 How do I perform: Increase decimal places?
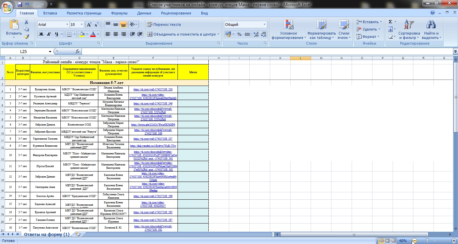256,34
